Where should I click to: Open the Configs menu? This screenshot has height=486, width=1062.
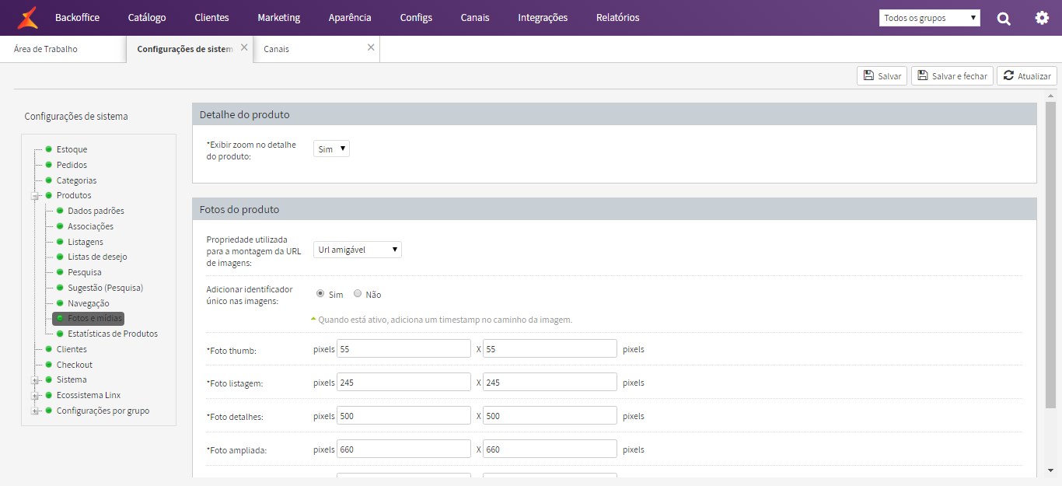[x=416, y=17]
